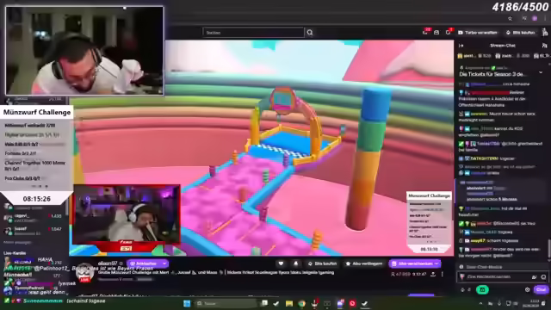This screenshot has width=551, height=310.
Task: Collapse the Stream-Chat panel with arrow icon
Action: pos(461,46)
